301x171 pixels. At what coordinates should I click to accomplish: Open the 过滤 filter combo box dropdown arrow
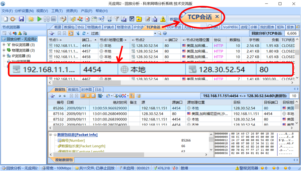point(155,33)
